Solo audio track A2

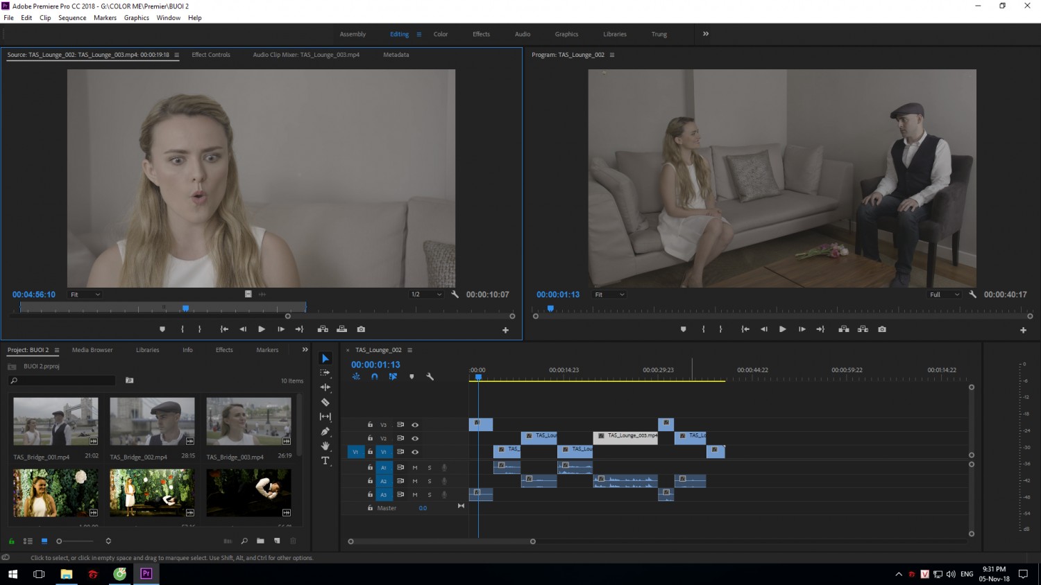pos(430,481)
